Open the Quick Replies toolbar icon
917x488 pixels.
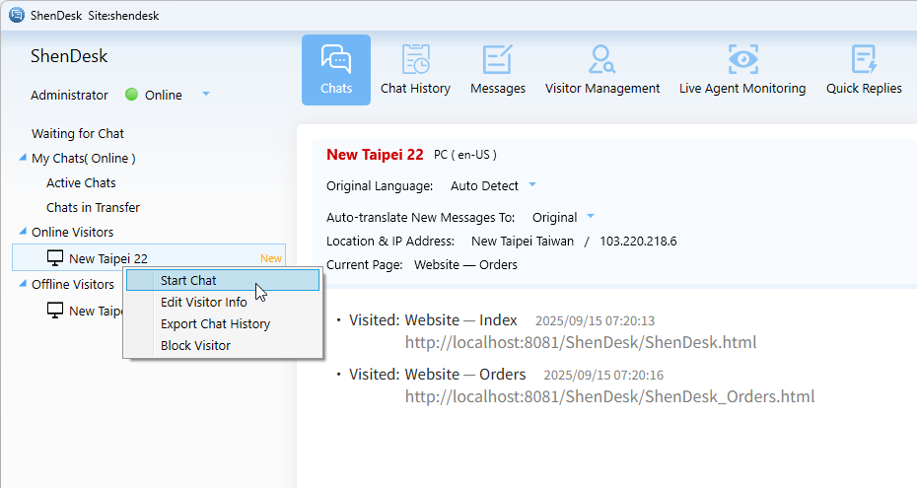tap(864, 69)
